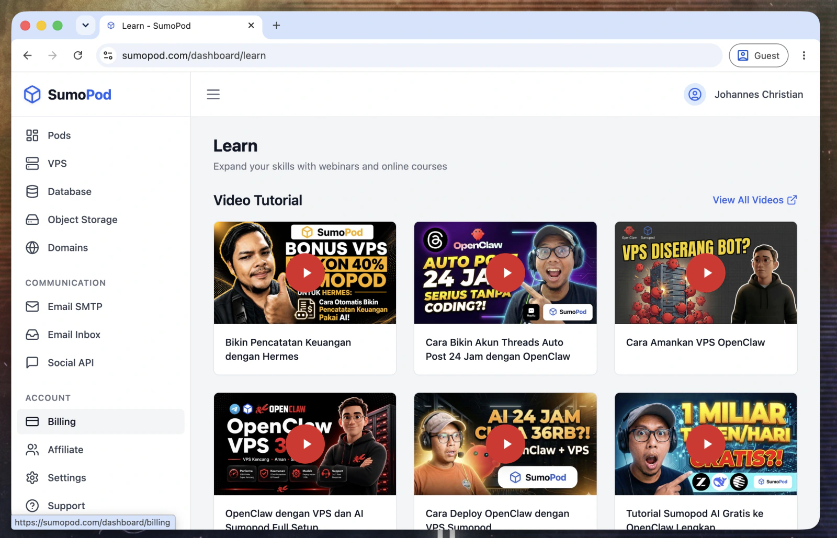
Task: Go to Email Inbox in the sidebar
Action: coord(100,335)
